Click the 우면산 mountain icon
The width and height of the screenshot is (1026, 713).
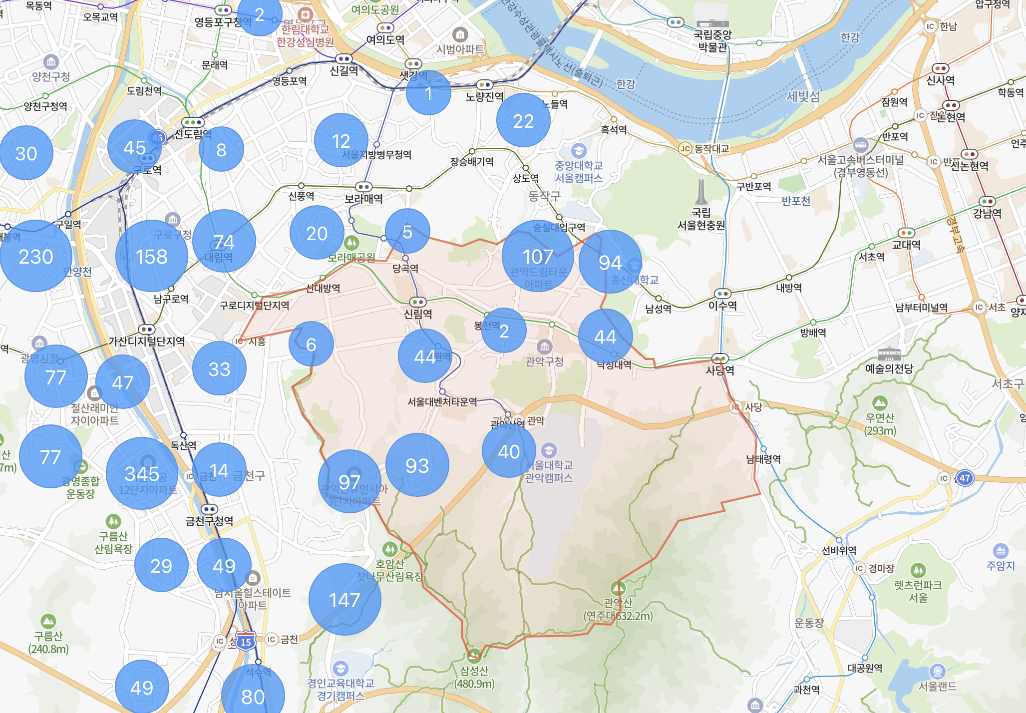click(880, 402)
